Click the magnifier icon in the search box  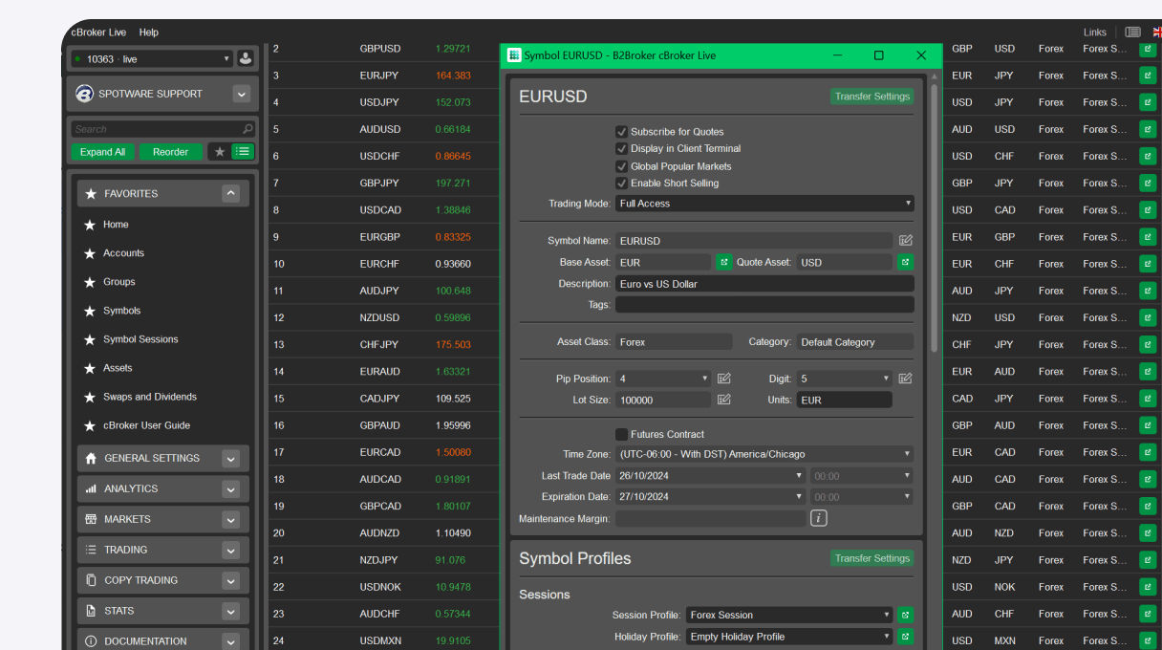[247, 129]
